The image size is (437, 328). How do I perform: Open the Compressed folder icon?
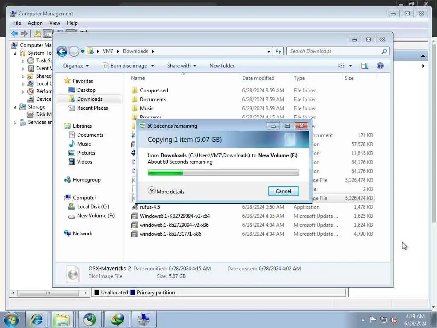(x=134, y=91)
